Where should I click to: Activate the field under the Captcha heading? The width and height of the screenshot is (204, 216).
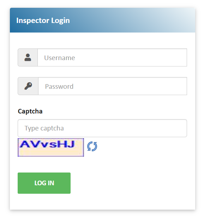tap(102, 128)
